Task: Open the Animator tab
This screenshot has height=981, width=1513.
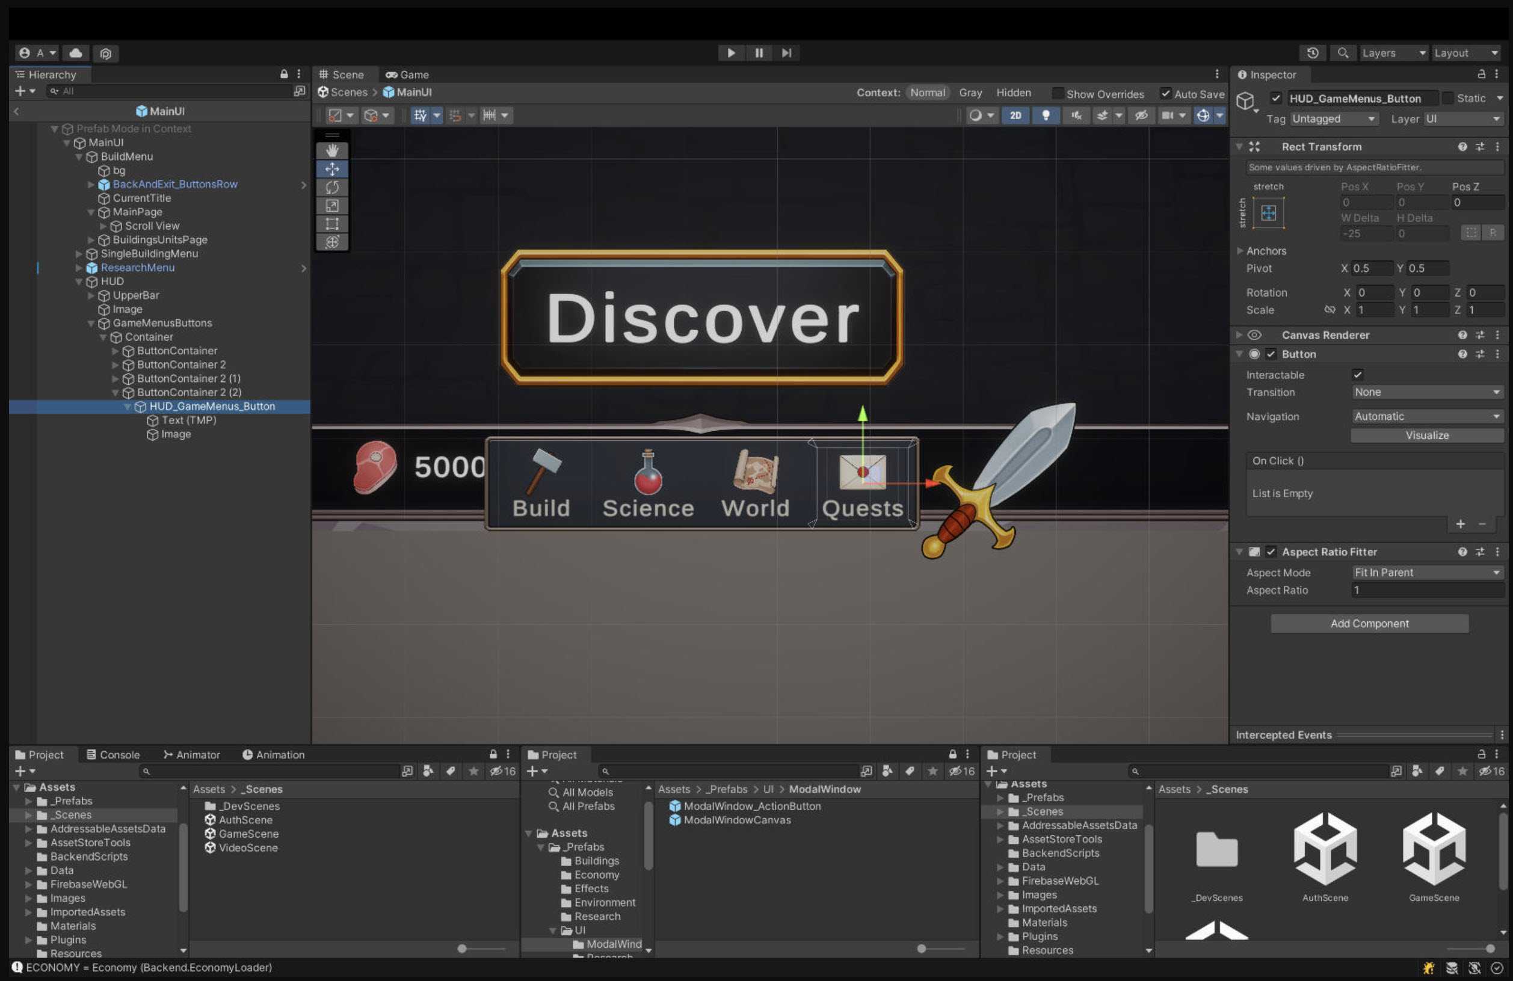Action: pyautogui.click(x=191, y=755)
